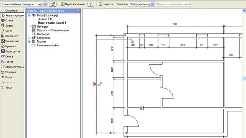Select the Группы node

[41, 42]
